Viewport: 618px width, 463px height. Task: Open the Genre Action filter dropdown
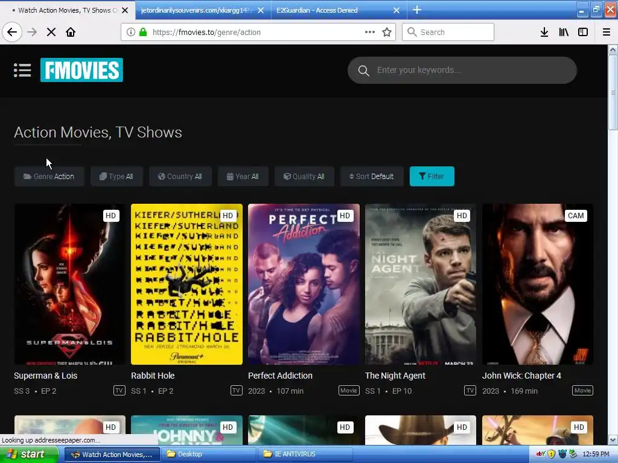49,177
